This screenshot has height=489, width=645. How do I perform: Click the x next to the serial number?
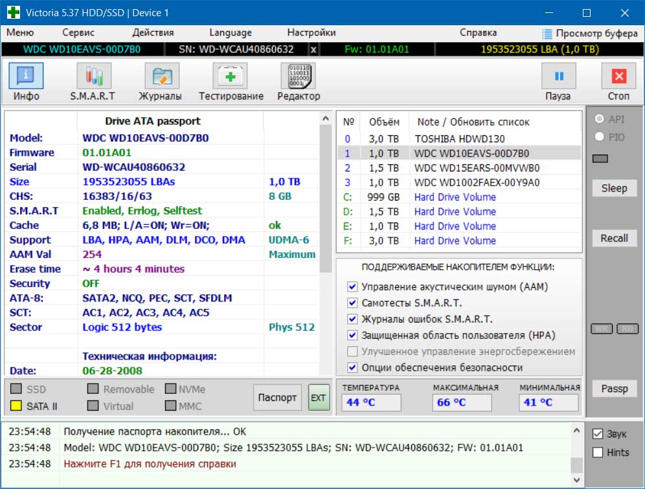(313, 50)
